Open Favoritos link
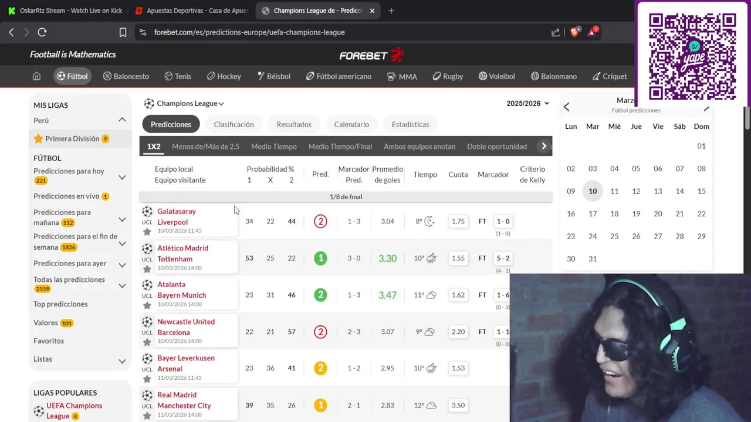Viewport: 751px width, 422px height. (49, 341)
